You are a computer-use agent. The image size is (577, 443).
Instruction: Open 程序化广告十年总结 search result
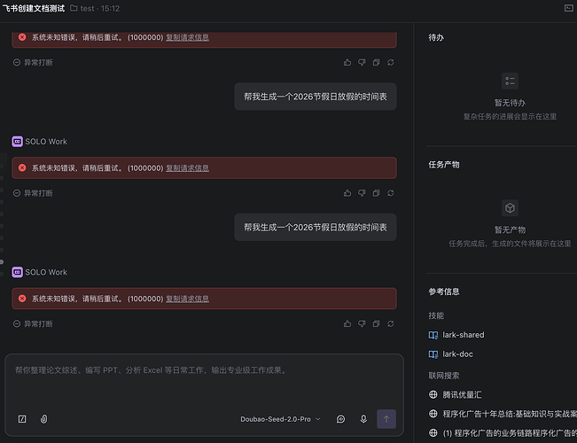point(510,414)
